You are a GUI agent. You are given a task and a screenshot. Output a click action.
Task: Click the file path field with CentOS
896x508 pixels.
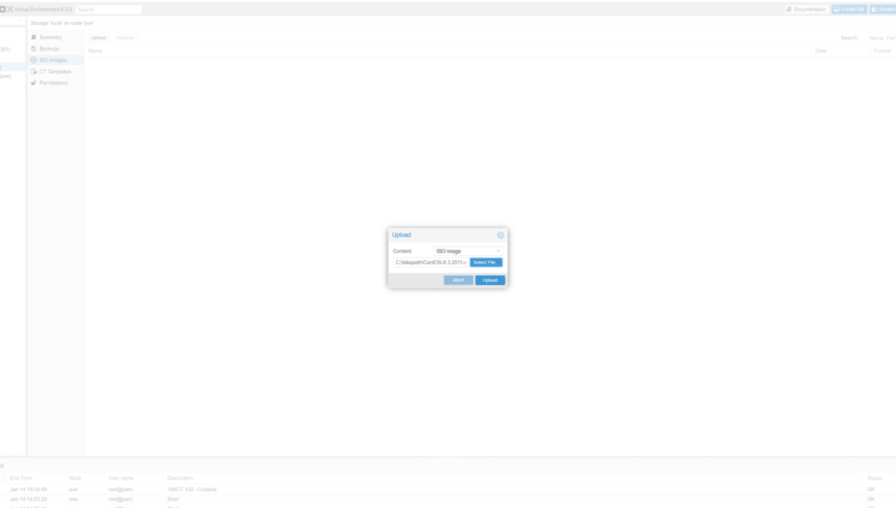tap(431, 262)
